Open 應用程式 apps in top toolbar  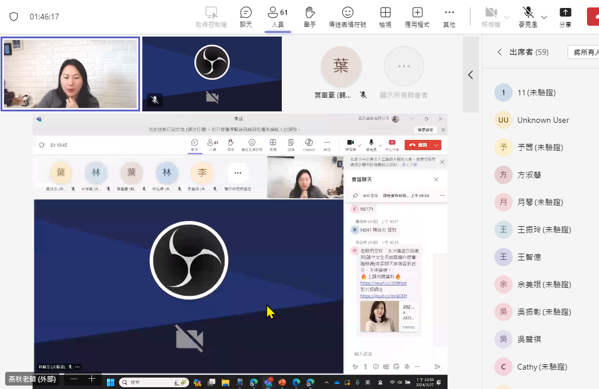click(417, 17)
